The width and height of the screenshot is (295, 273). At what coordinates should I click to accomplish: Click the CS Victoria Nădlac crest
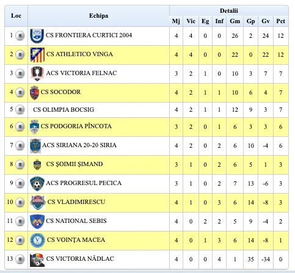[37, 260]
